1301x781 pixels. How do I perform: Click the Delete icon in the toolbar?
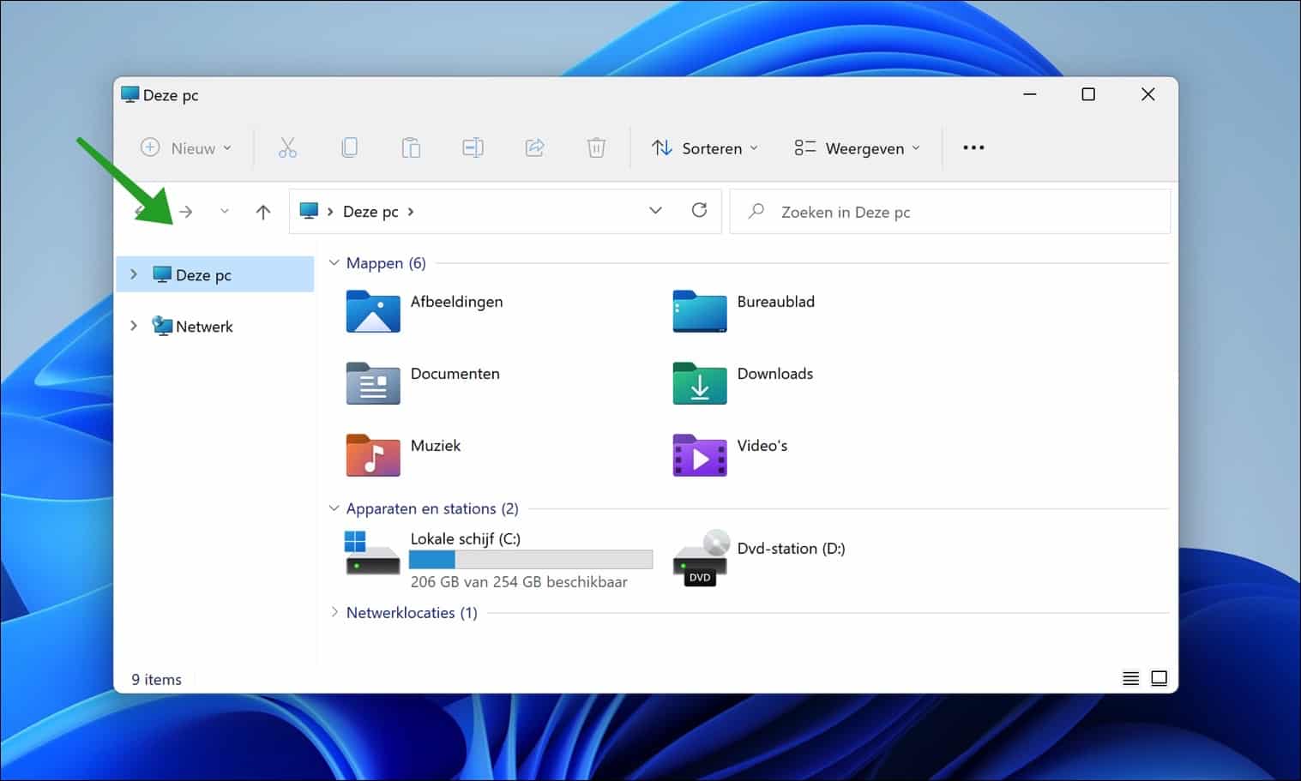[596, 147]
